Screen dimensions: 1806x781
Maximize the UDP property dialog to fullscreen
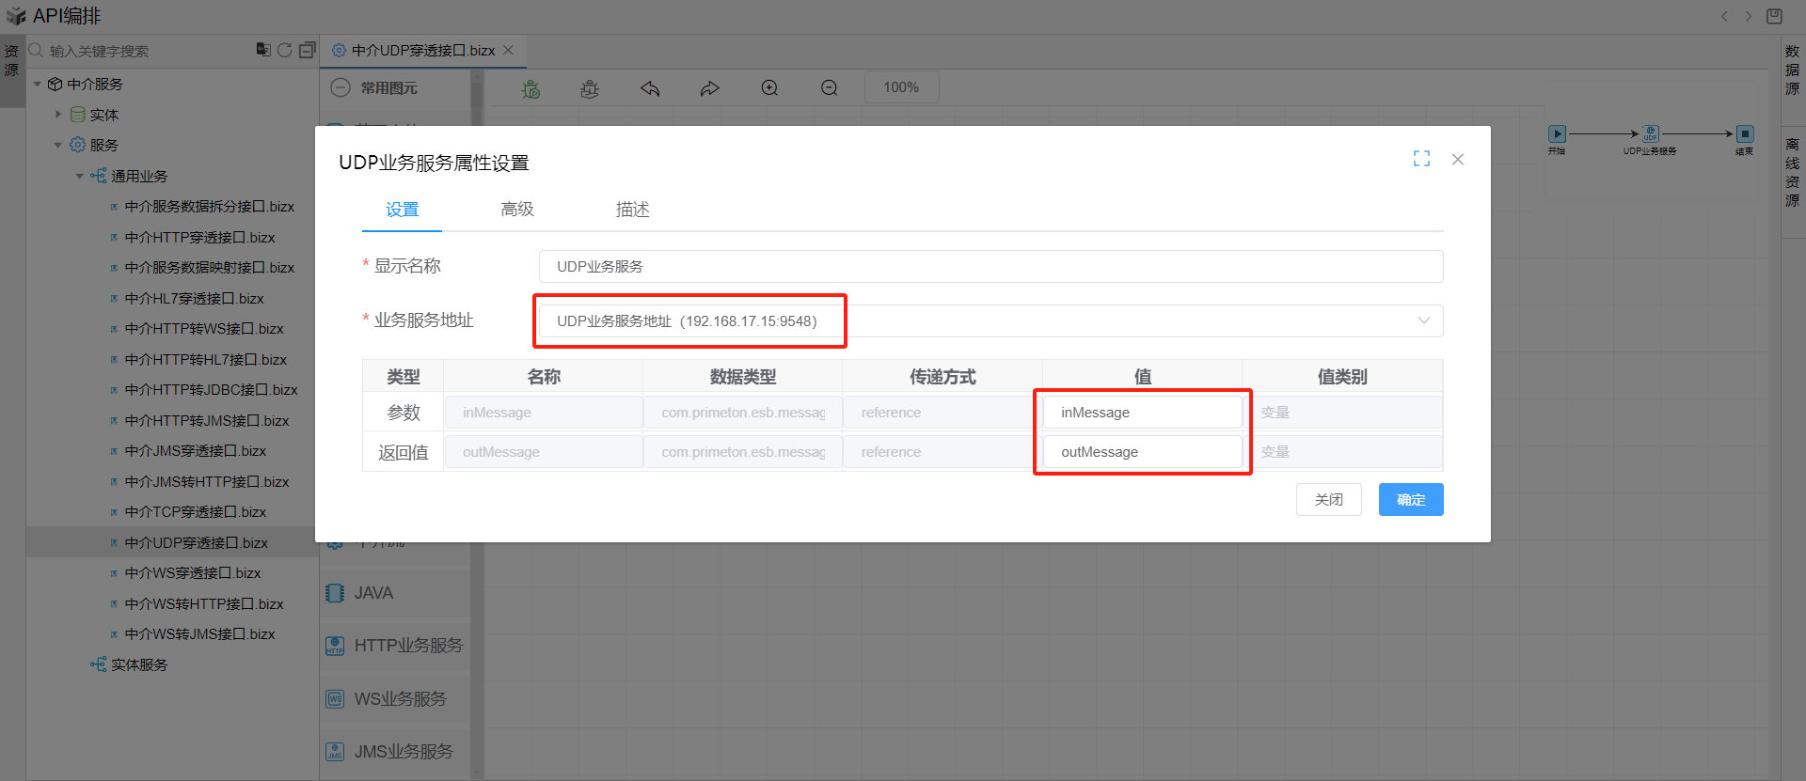point(1421,159)
